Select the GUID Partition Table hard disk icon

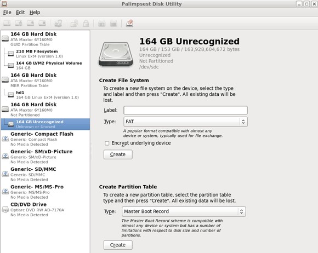tap(5, 38)
